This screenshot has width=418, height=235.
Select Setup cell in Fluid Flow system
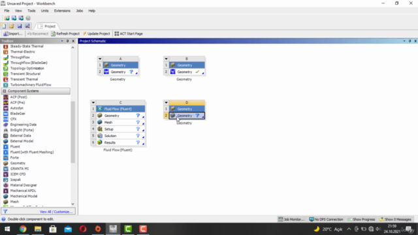click(x=120, y=129)
